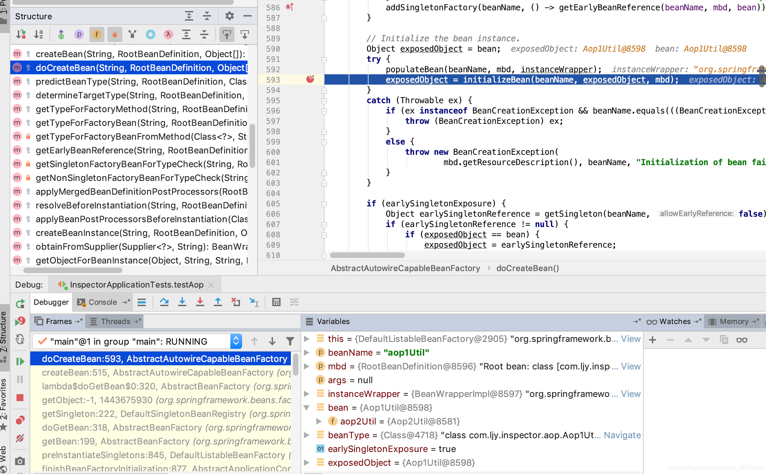Screen dimensions: 766x474
Task: Expand the exposedObject variable node
Action: click(x=306, y=463)
